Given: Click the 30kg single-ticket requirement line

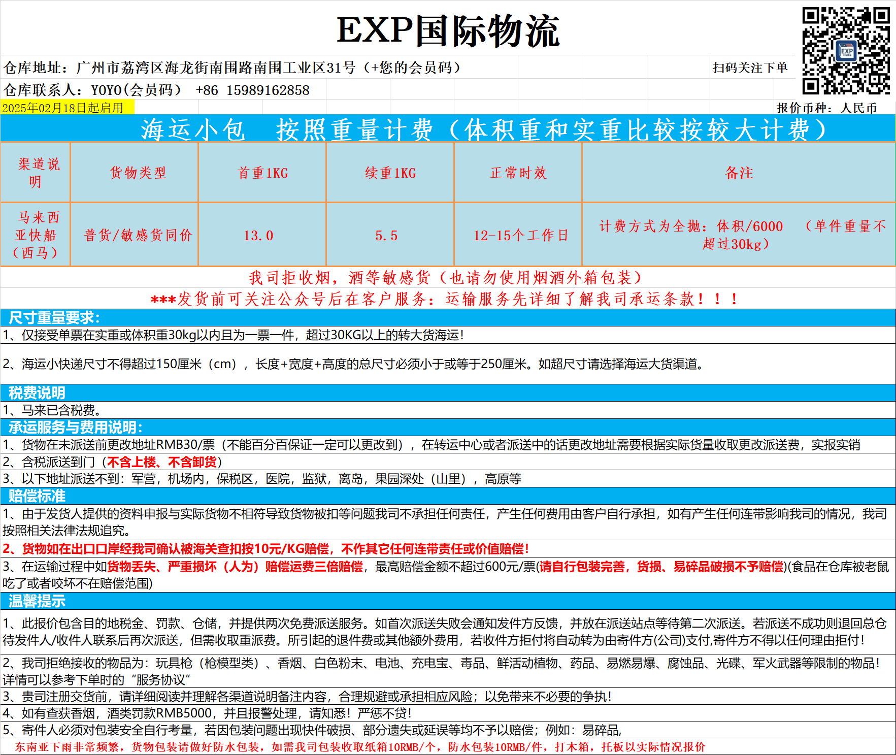Looking at the screenshot, I should [448, 335].
